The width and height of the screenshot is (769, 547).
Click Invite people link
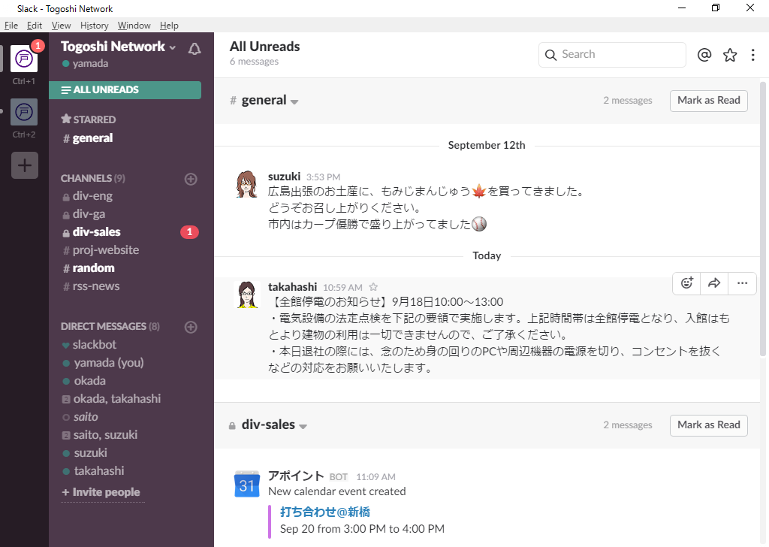pyautogui.click(x=102, y=492)
